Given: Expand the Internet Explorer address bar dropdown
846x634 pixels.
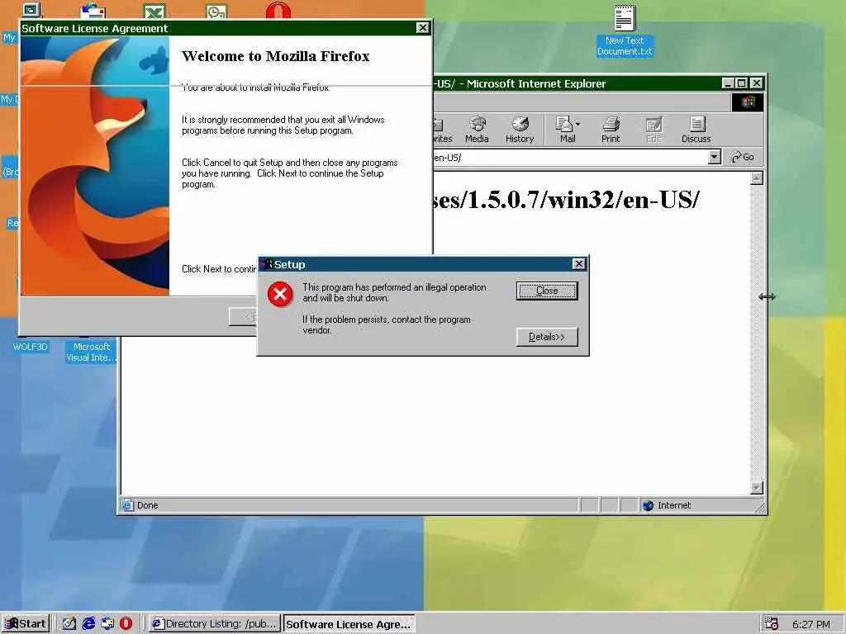Looking at the screenshot, I should [x=714, y=157].
